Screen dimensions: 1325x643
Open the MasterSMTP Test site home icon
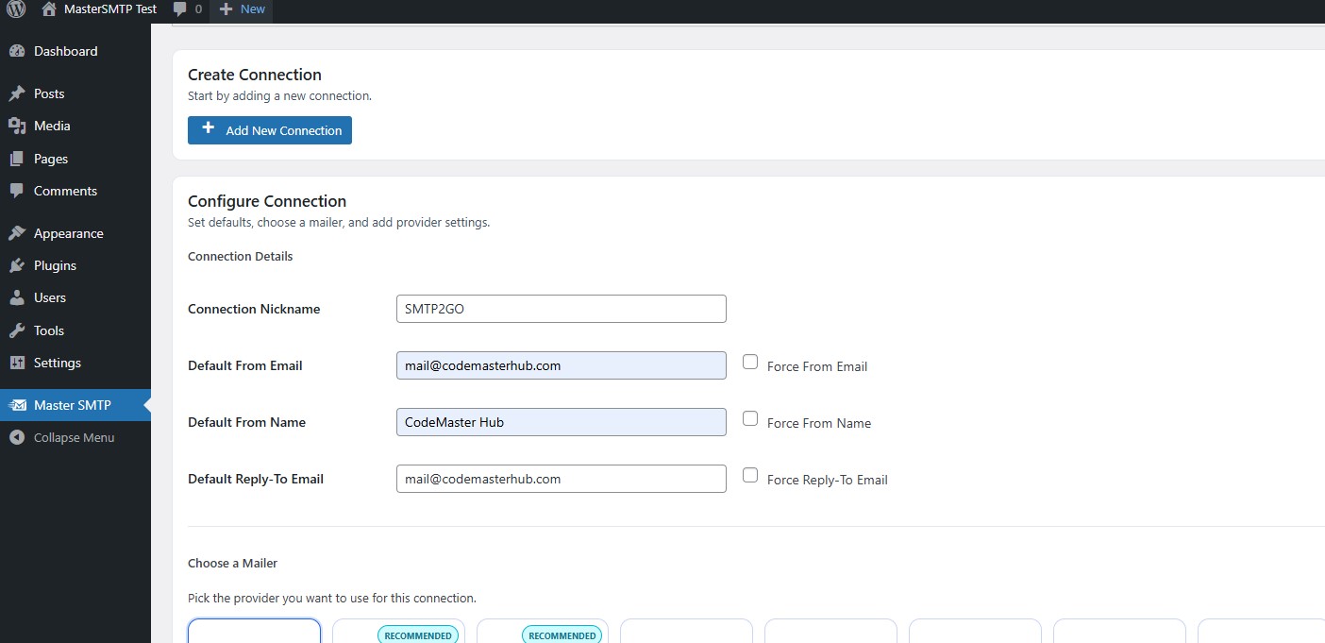[x=49, y=9]
